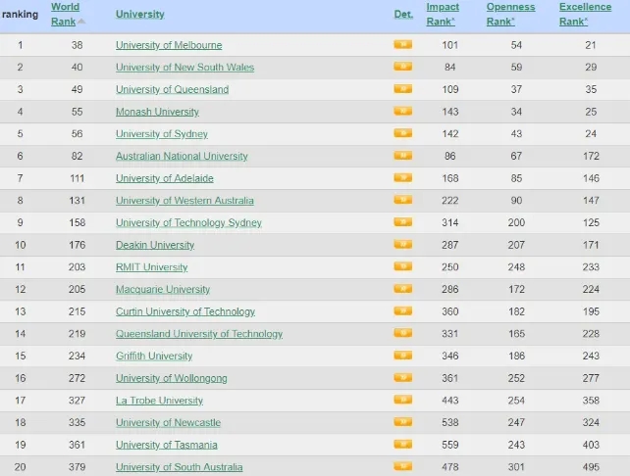630x476 pixels.
Task: Select Griffith's world rank value 234
Action: 77,356
